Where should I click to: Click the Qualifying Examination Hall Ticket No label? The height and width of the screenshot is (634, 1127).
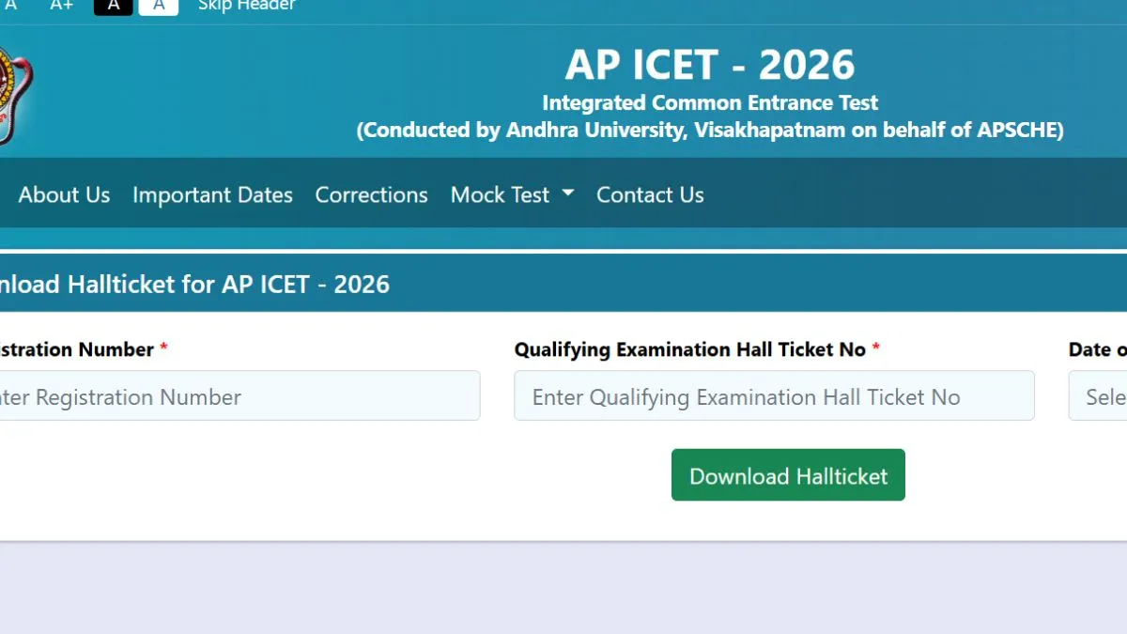coord(689,349)
